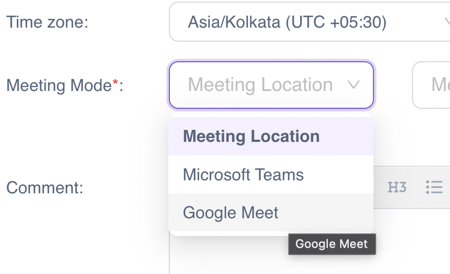Click the UTC +05:30 offset text
Image resolution: width=450 pixels, height=274 pixels.
(336, 22)
